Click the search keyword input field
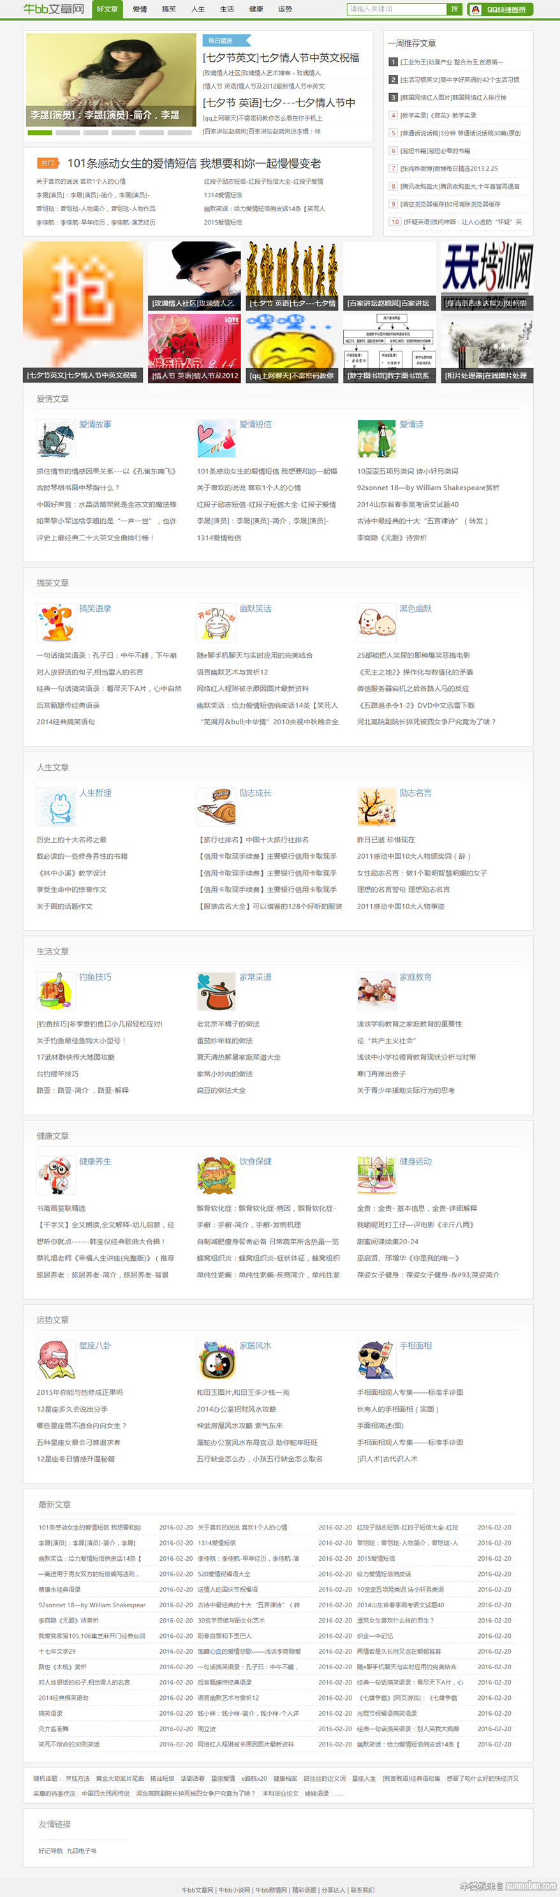Viewport: 560px width, 1897px height. 397,10
